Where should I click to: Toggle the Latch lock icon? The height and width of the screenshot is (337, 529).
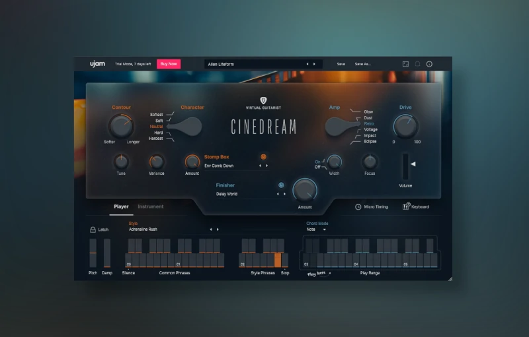pyautogui.click(x=93, y=230)
